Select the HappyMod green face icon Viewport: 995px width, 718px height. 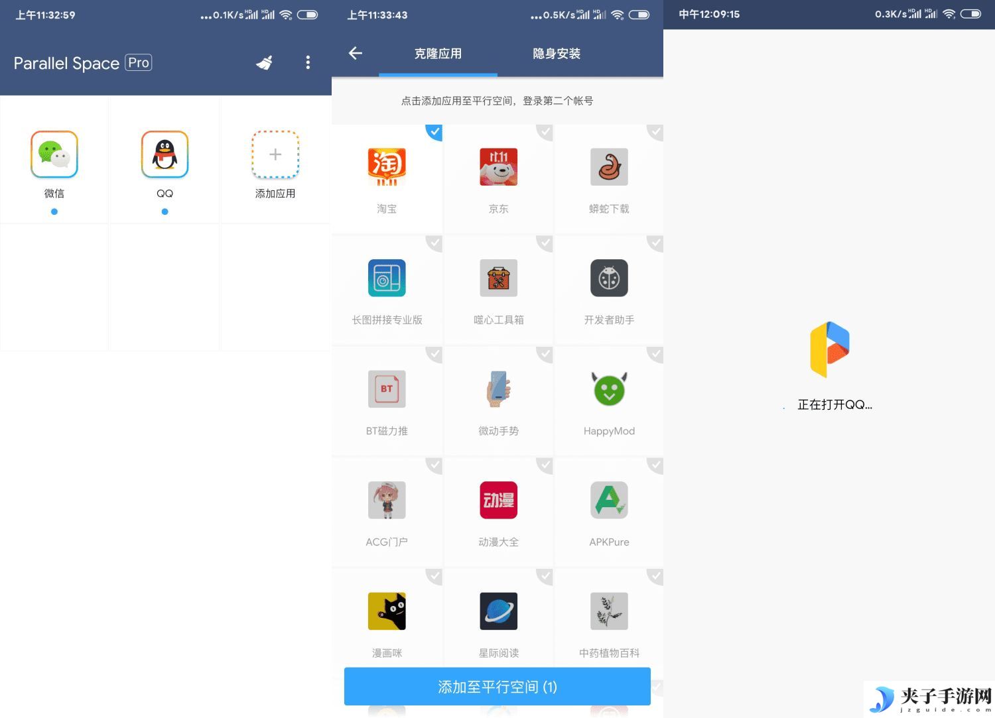609,389
